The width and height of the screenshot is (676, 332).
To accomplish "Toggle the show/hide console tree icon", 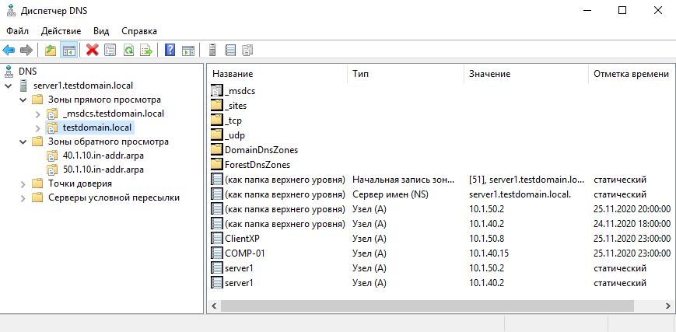I will tap(68, 51).
